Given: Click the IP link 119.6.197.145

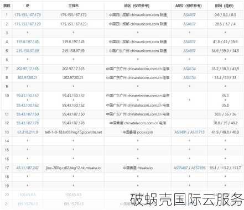Looking at the screenshot, I should 28,42.
